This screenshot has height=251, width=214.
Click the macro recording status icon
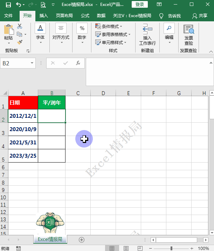(x=19, y=248)
